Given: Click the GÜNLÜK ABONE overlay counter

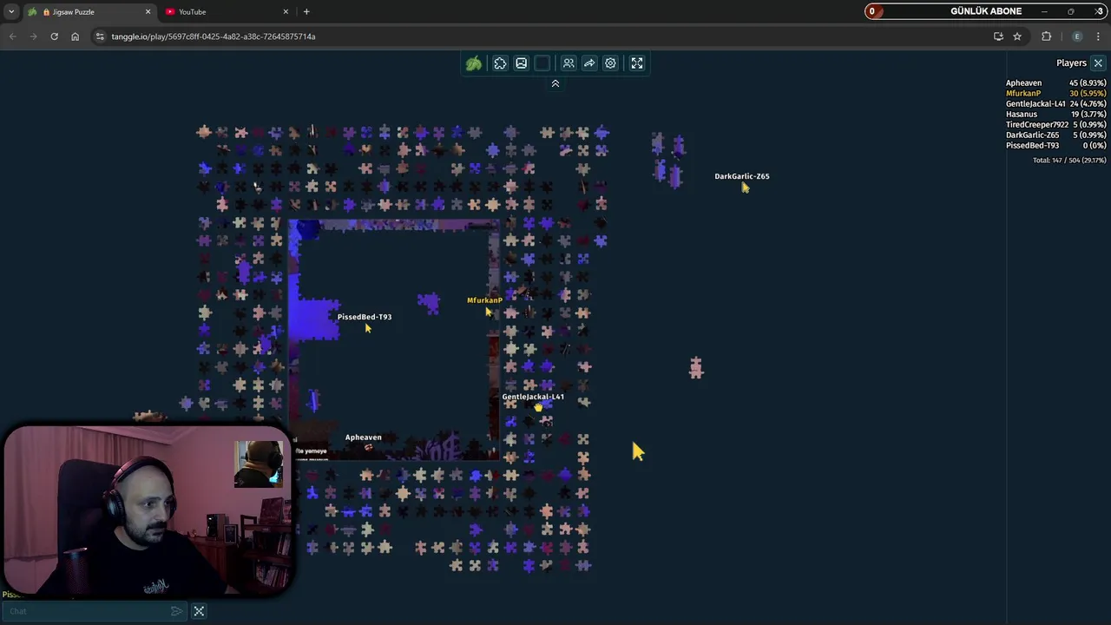Looking at the screenshot, I should point(985,11).
